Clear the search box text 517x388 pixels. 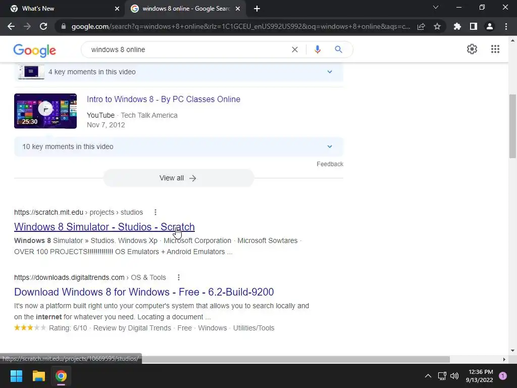tap(295, 50)
